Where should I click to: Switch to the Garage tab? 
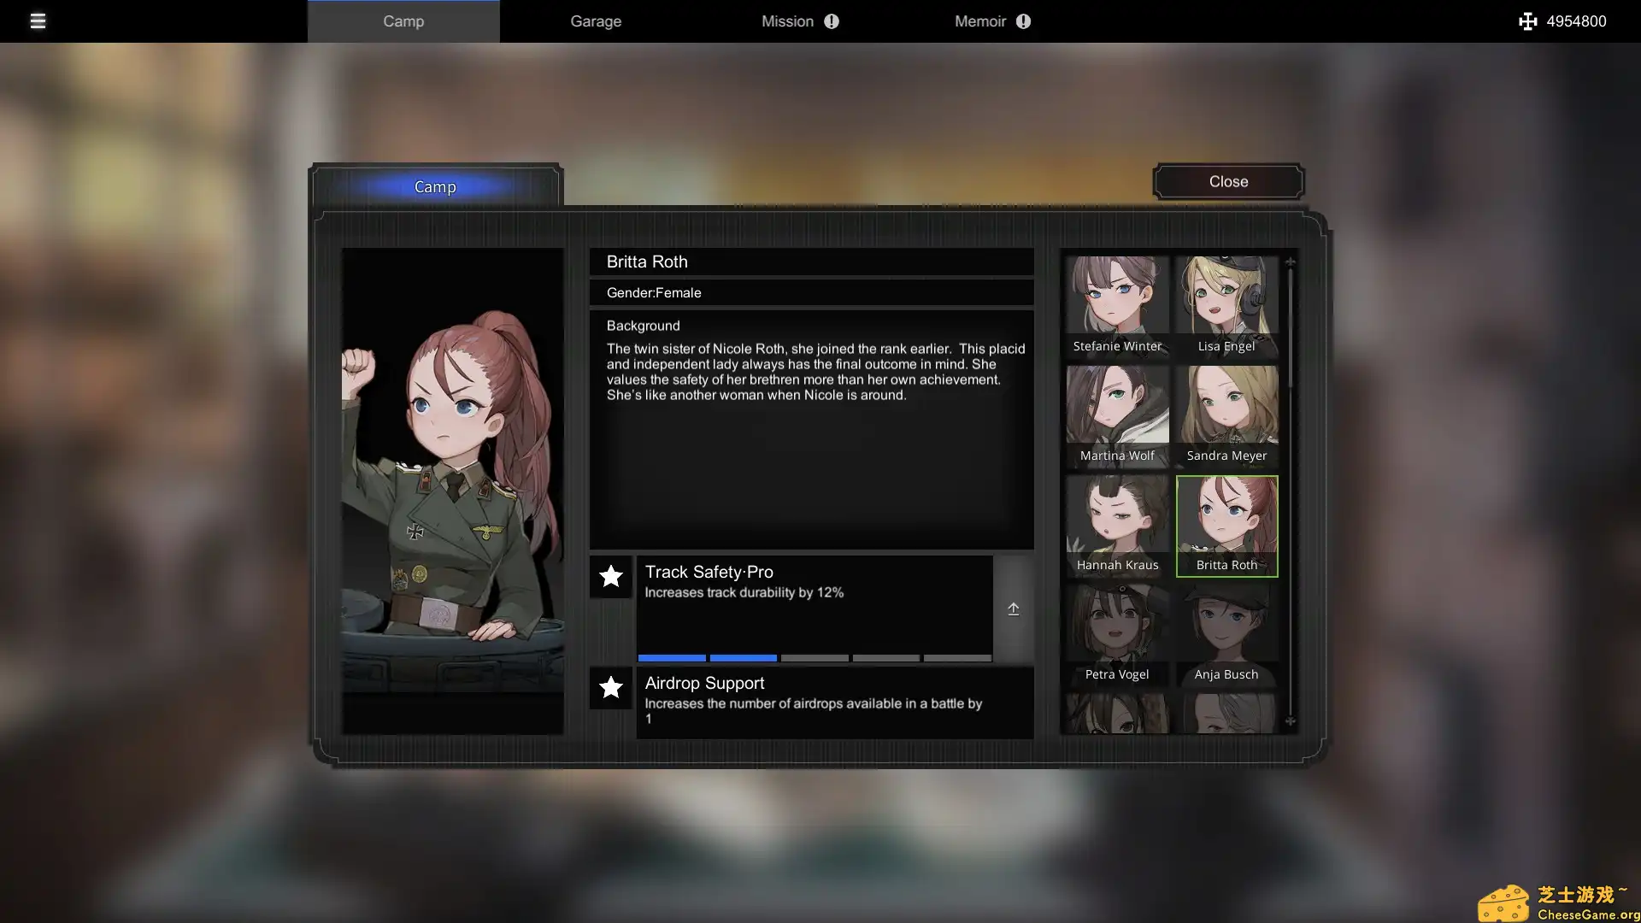point(596,21)
